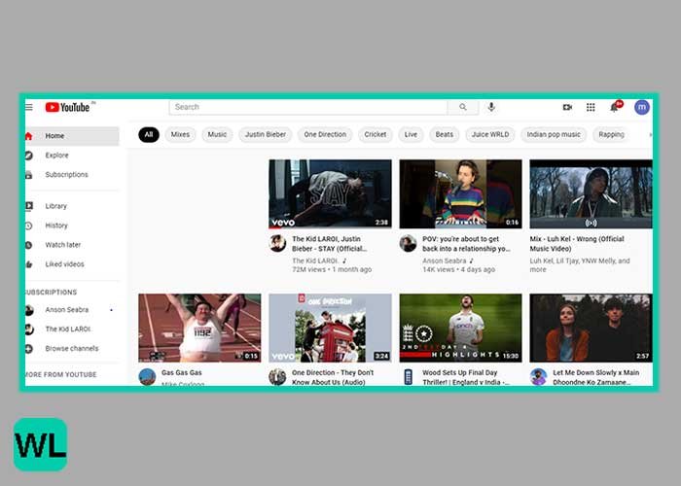Play One Direction They Don't Know thumbnail
The width and height of the screenshot is (681, 486).
click(x=330, y=329)
